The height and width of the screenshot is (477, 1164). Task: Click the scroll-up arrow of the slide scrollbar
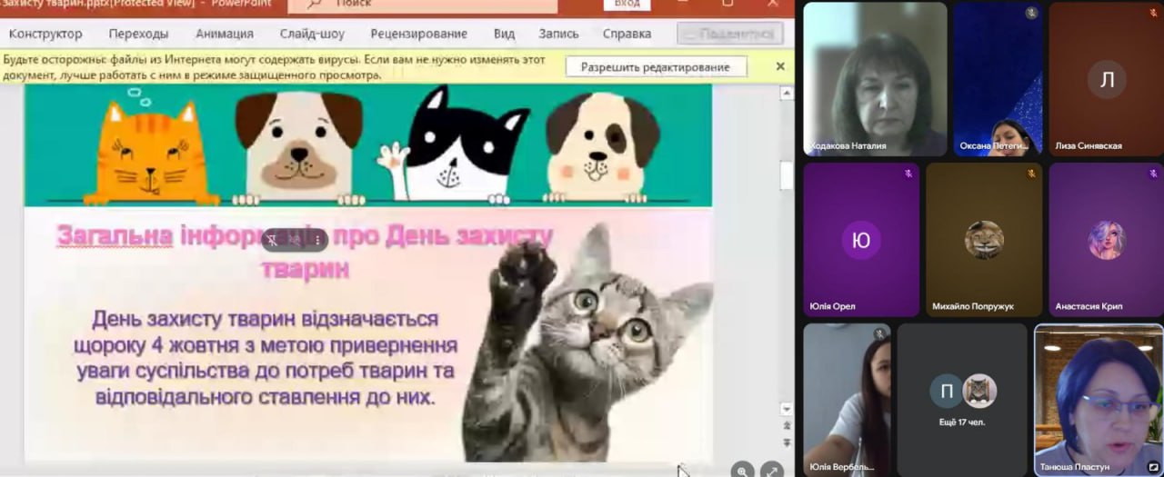(787, 93)
